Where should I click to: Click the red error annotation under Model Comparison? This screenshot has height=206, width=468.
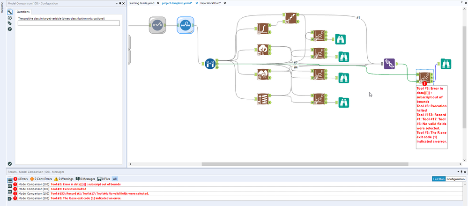pos(431,117)
